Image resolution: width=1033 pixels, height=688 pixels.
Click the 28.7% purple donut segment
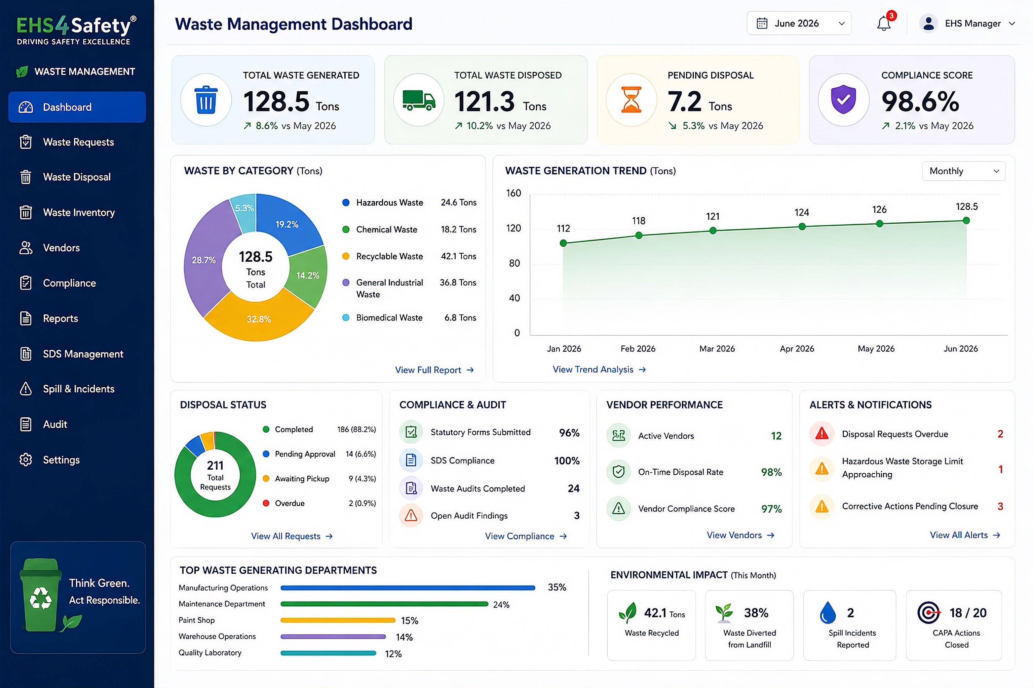pos(203,260)
